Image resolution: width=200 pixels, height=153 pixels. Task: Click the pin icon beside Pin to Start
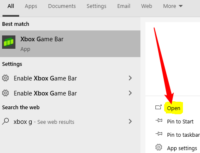point(159,120)
